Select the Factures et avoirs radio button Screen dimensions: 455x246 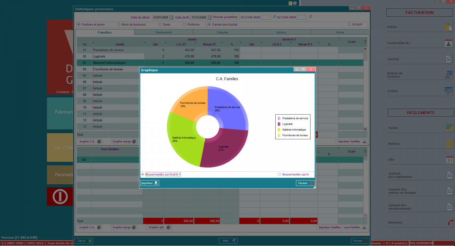click(x=79, y=24)
